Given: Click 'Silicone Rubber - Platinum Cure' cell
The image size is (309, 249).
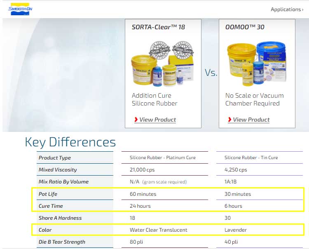Looking at the screenshot, I should coord(163,157).
